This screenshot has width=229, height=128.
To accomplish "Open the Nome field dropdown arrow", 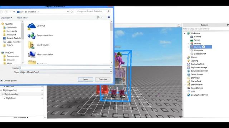I will pyautogui.click(x=111, y=68).
